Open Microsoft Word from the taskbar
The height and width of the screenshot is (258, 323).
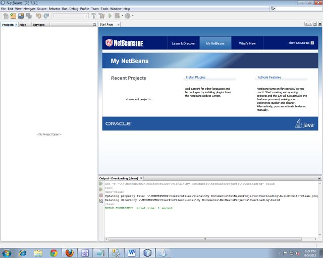coord(132,253)
